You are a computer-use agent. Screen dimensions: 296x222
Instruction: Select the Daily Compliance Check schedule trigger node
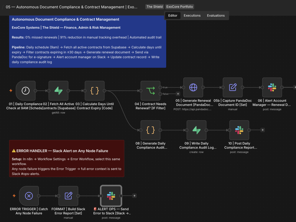pos(25,91)
